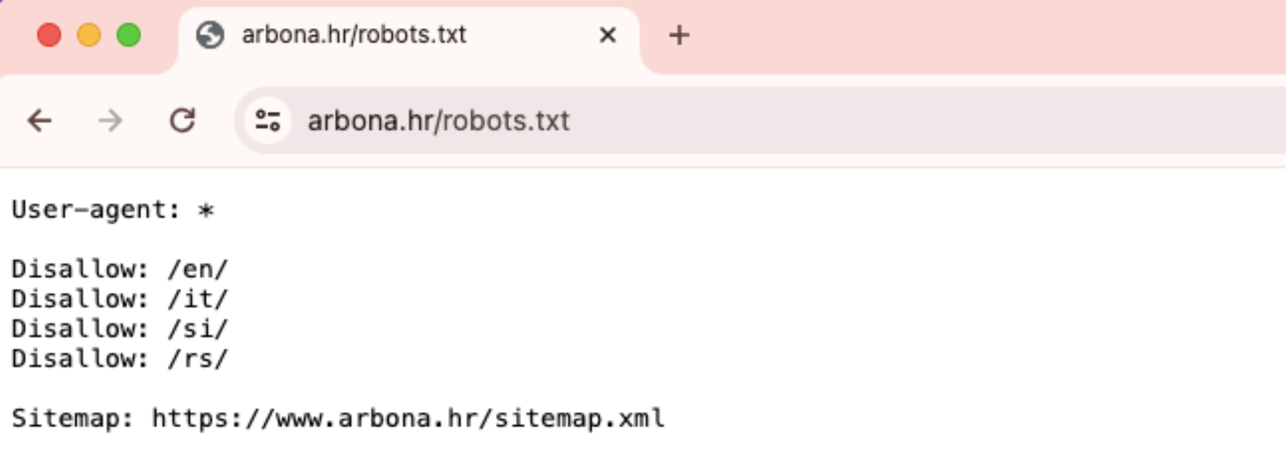This screenshot has height=475, width=1286.
Task: Click the globe favicon in the tab
Action: click(x=210, y=35)
